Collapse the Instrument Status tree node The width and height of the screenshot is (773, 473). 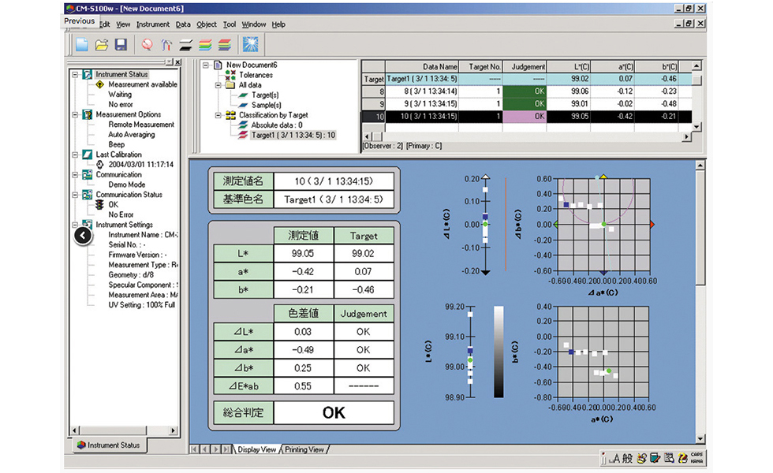[75, 74]
